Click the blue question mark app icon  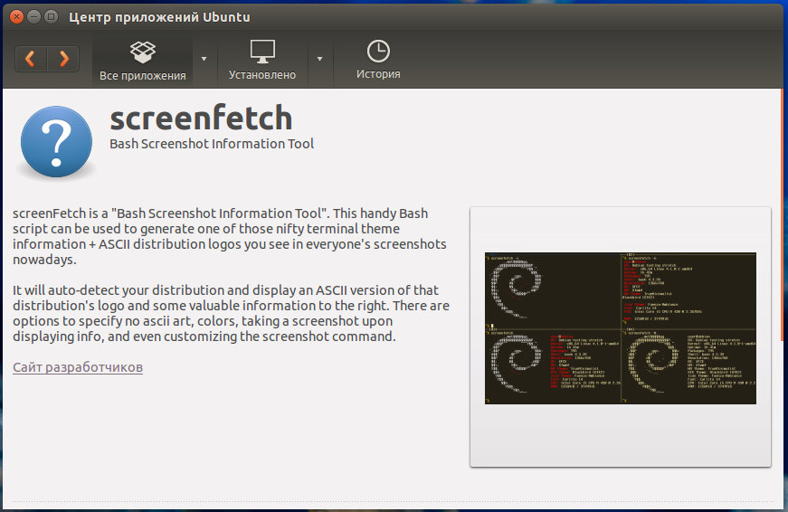[x=56, y=142]
